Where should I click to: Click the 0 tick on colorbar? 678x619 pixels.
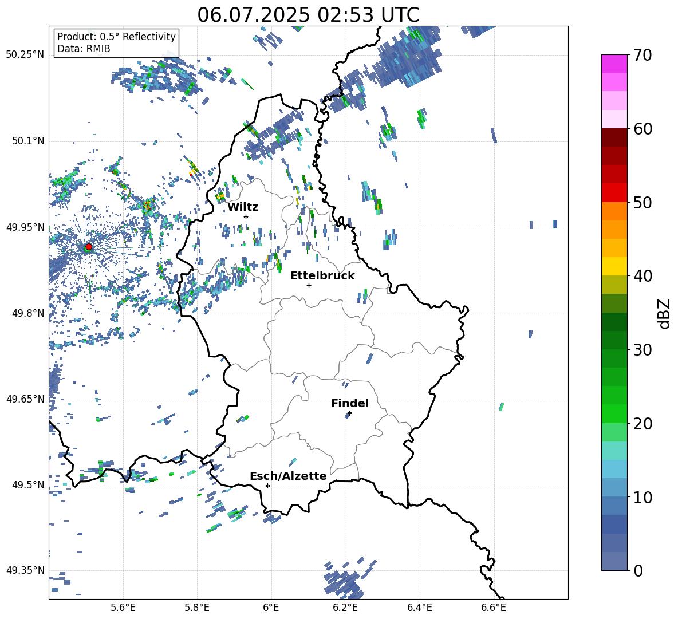point(637,571)
